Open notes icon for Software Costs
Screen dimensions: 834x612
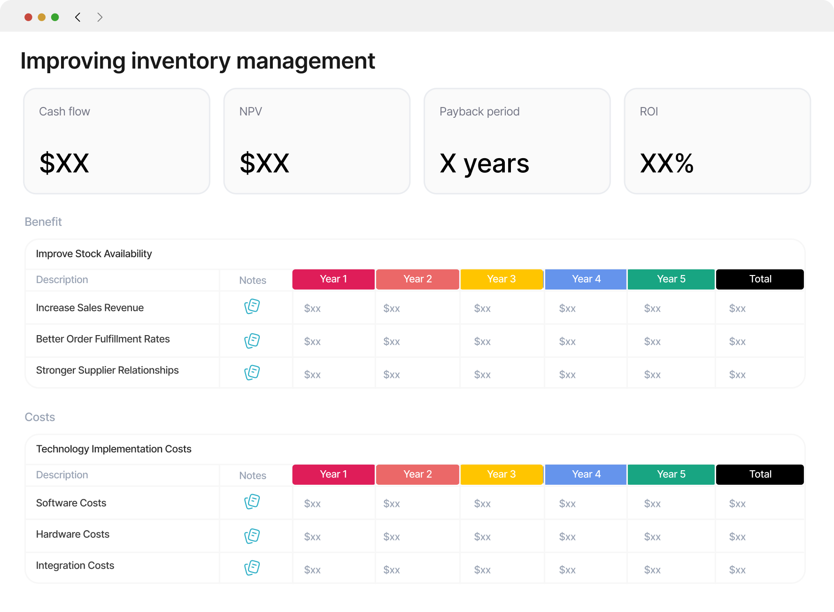click(252, 502)
